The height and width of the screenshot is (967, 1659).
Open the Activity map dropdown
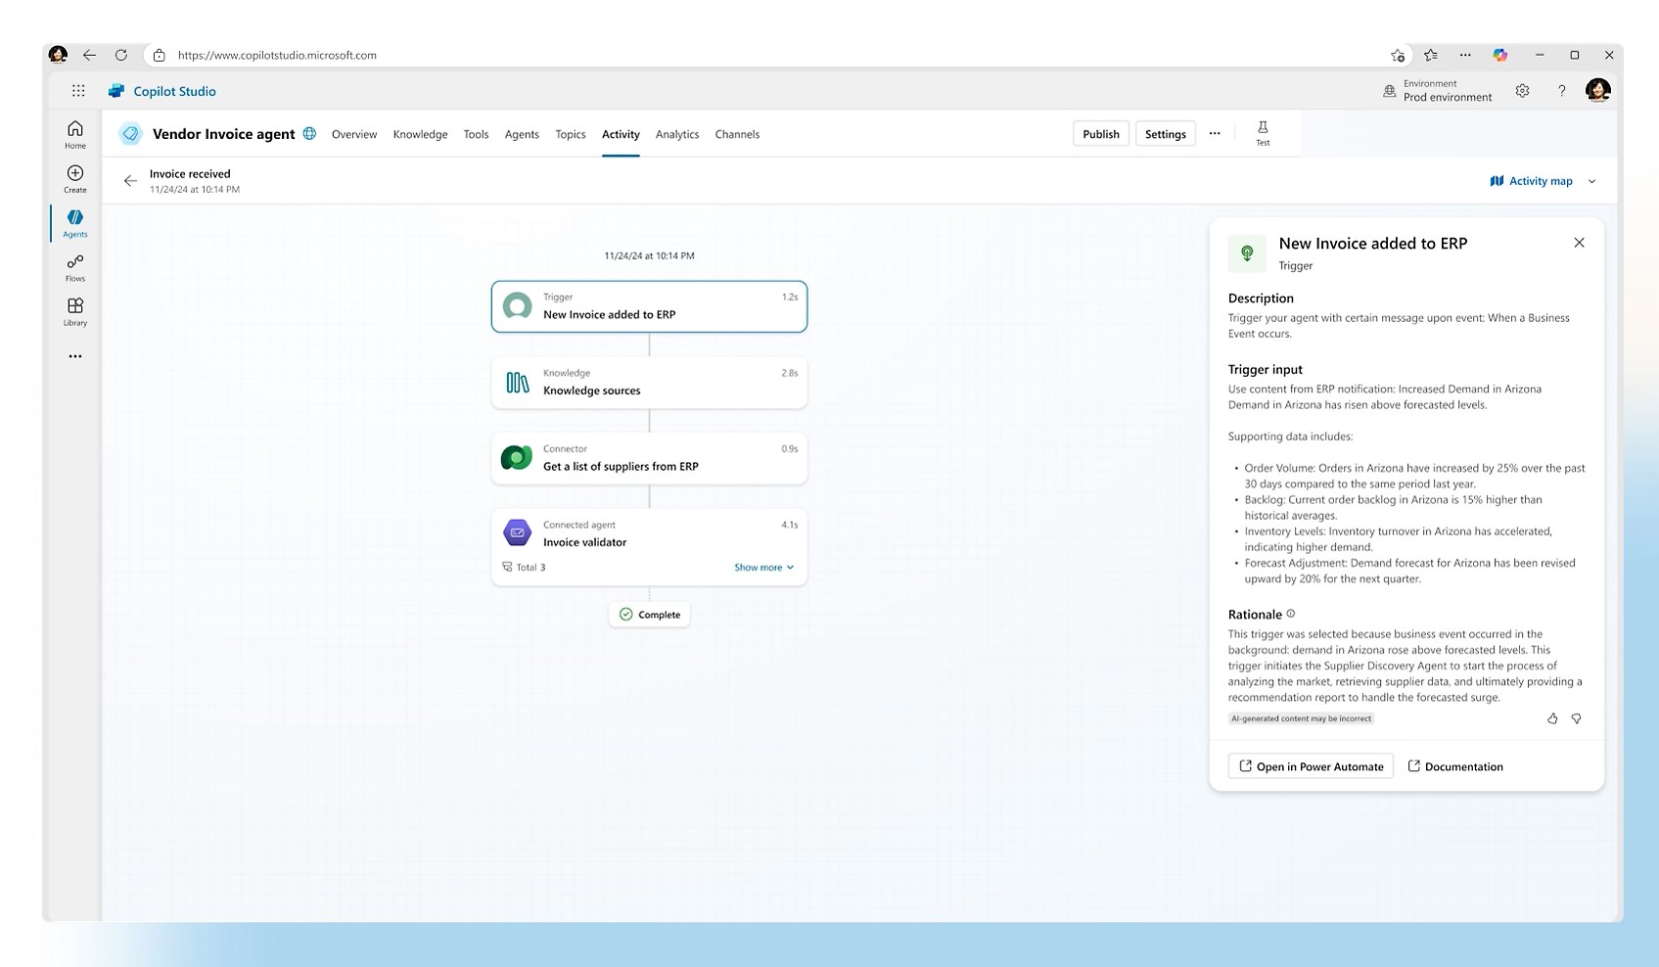(1542, 181)
